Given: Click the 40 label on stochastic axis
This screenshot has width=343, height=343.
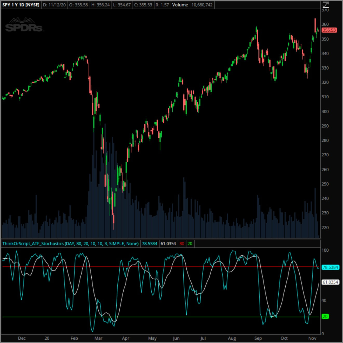Looking at the screenshot, I should pyautogui.click(x=324, y=300).
